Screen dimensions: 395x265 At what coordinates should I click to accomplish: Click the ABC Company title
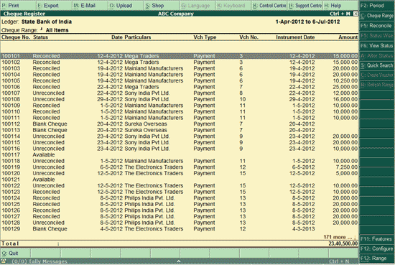(x=175, y=14)
